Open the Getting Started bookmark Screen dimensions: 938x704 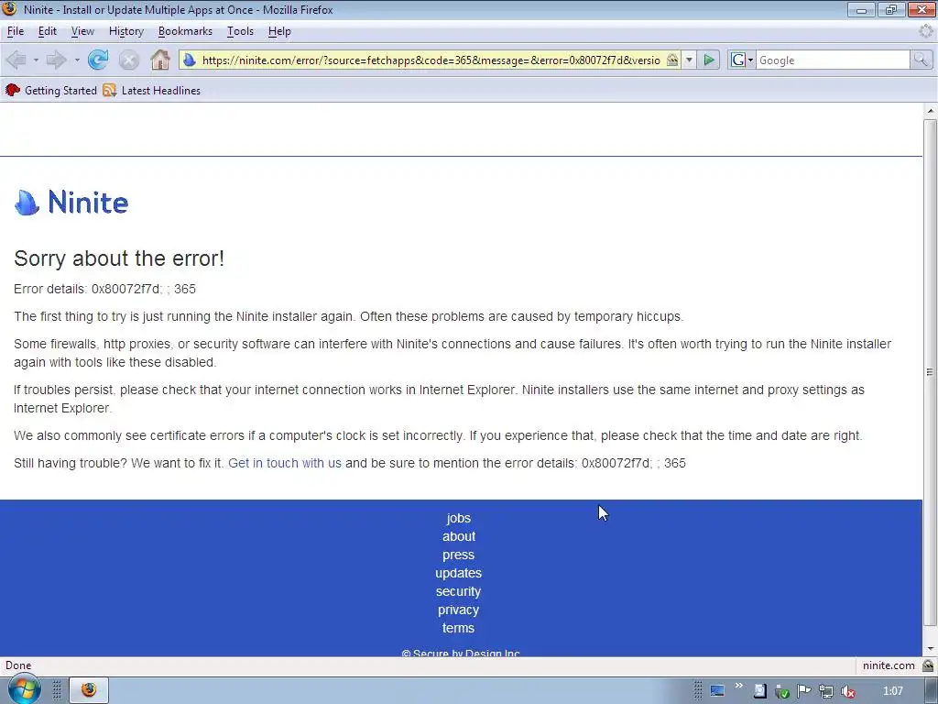click(51, 91)
